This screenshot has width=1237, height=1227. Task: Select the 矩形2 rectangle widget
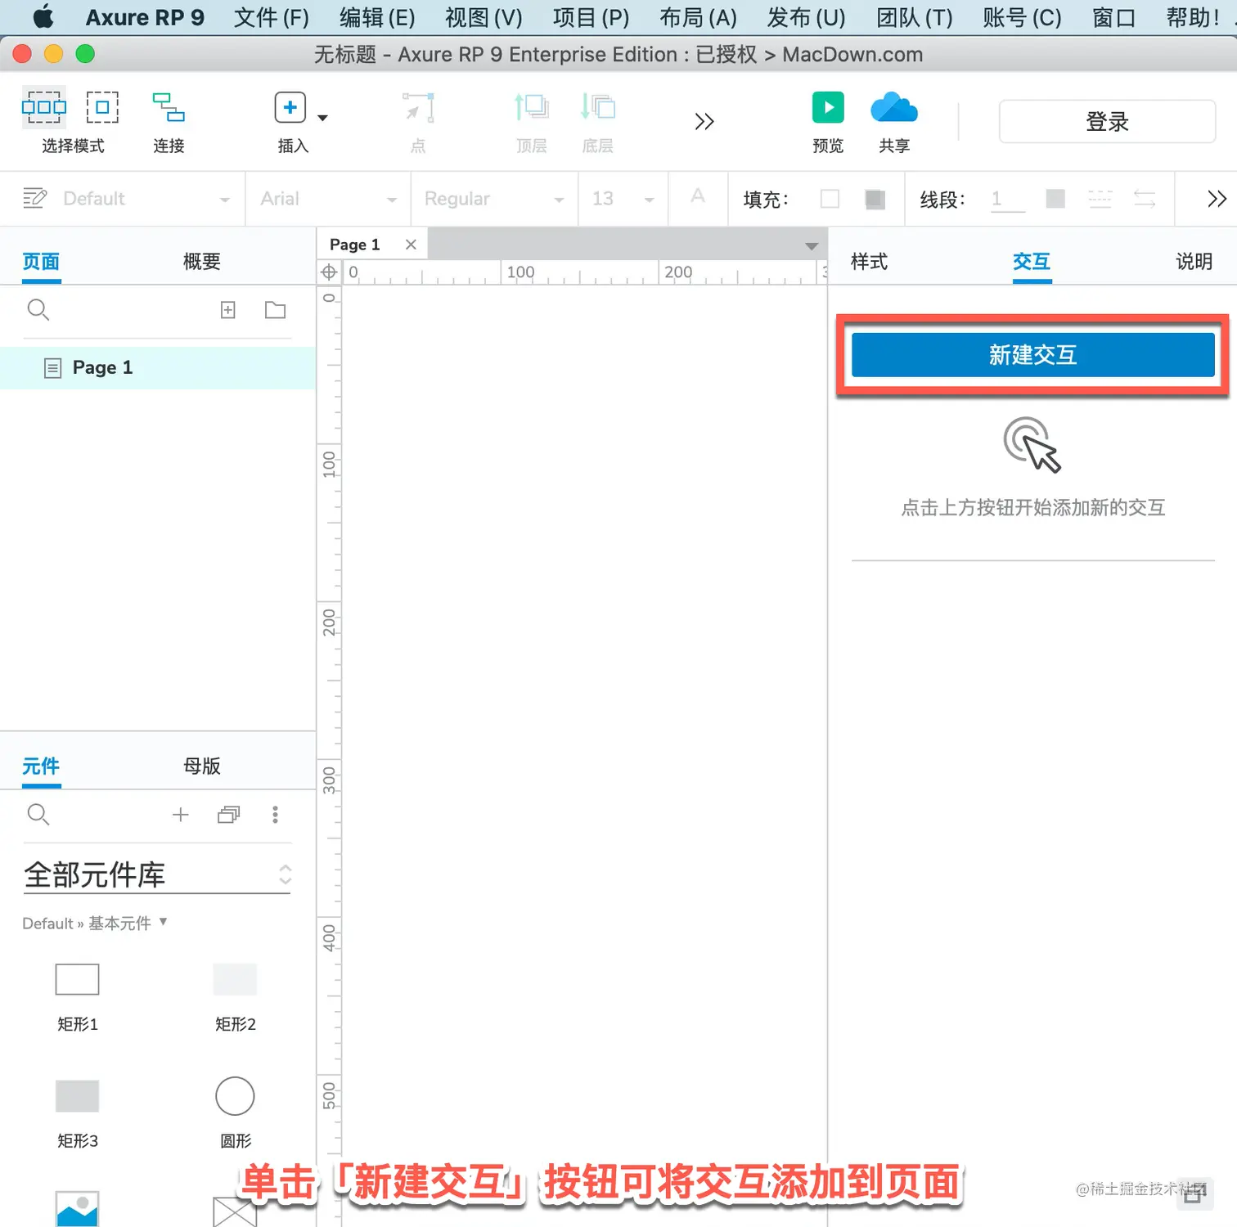[235, 979]
